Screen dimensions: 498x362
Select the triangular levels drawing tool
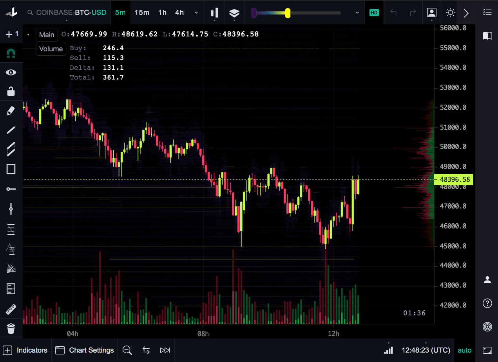[x=11, y=249]
